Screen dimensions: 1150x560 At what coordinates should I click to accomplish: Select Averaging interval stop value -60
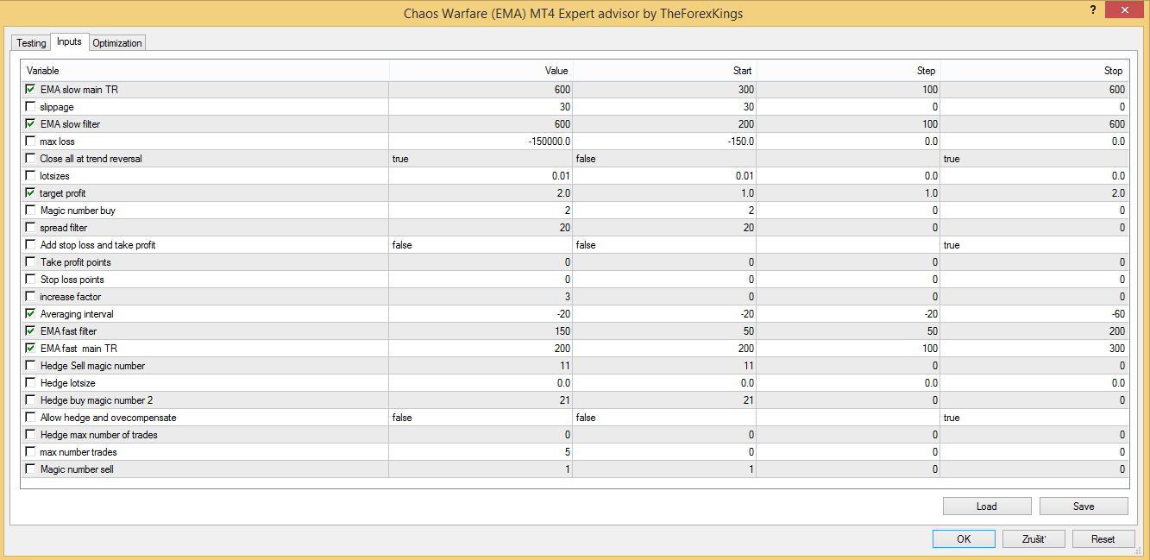click(x=1034, y=314)
